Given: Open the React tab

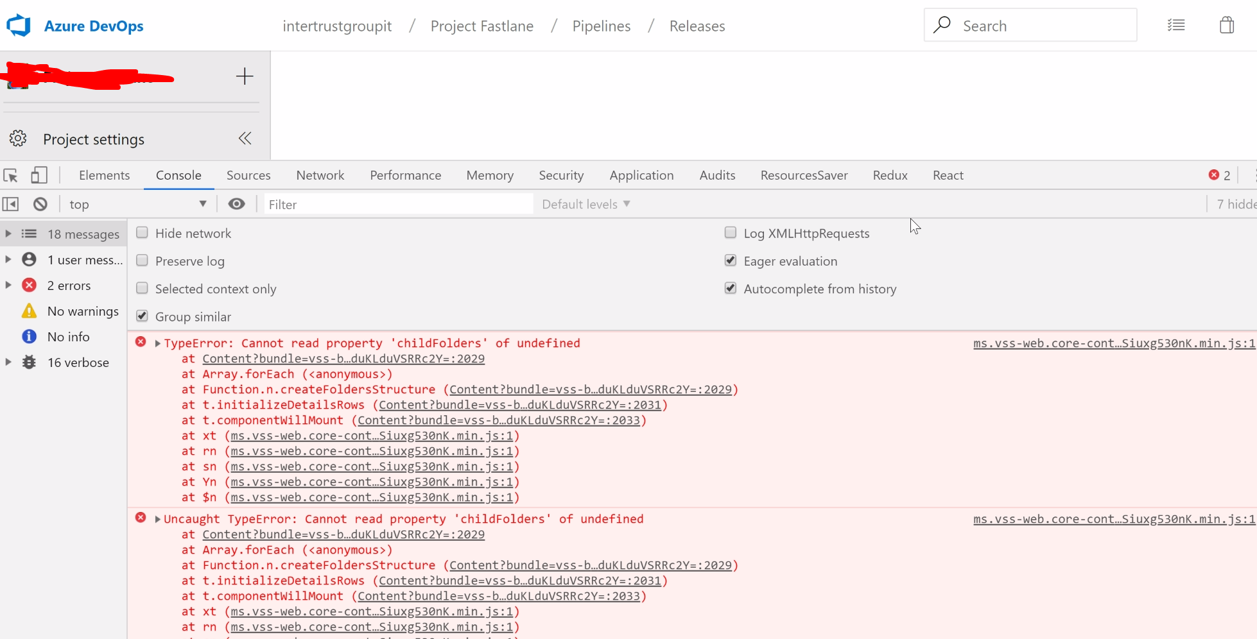Looking at the screenshot, I should [x=948, y=175].
